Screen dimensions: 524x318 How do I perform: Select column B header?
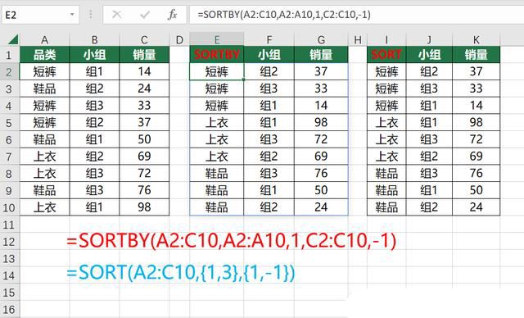[95, 40]
